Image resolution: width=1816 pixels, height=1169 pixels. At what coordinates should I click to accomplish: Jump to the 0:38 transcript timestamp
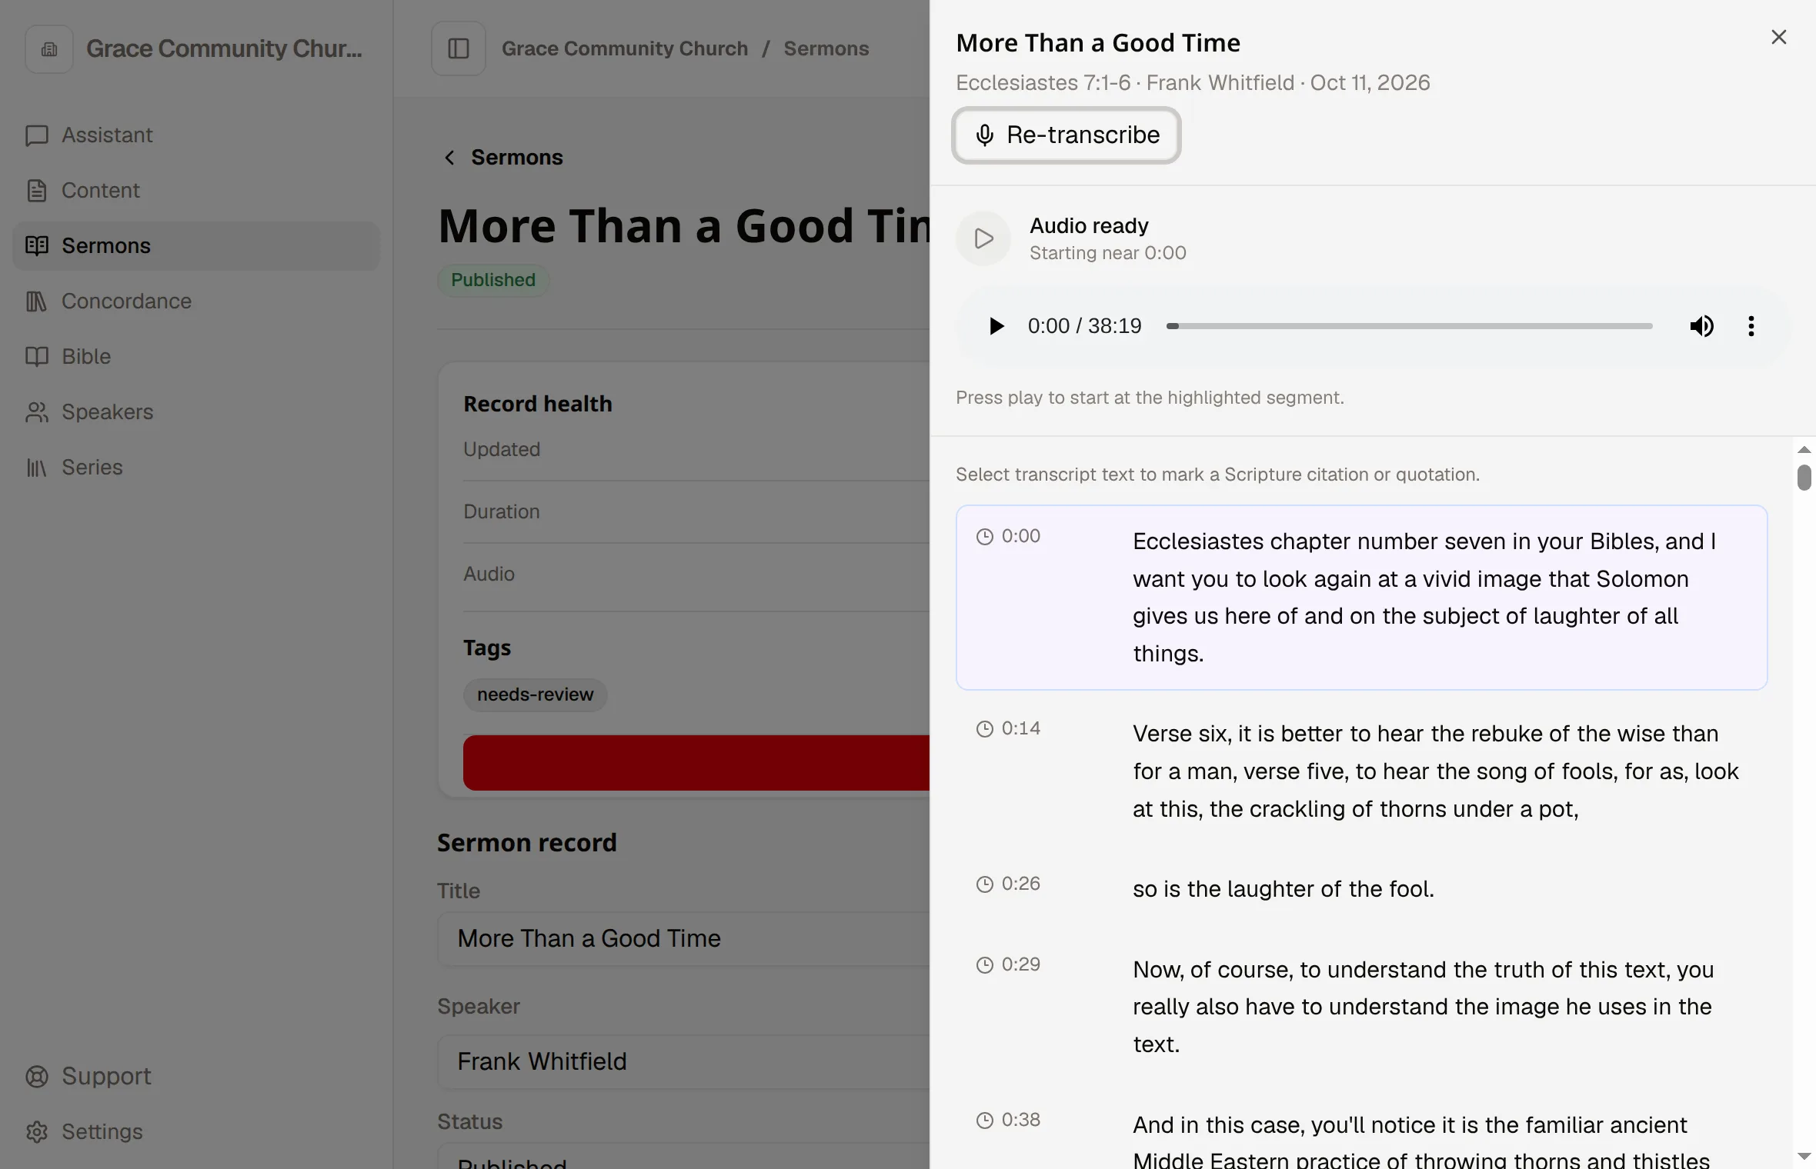click(x=1008, y=1120)
